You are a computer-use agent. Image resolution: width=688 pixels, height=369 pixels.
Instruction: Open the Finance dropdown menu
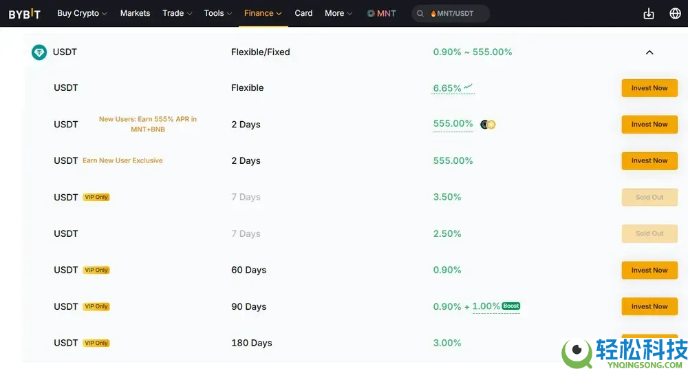coord(263,13)
